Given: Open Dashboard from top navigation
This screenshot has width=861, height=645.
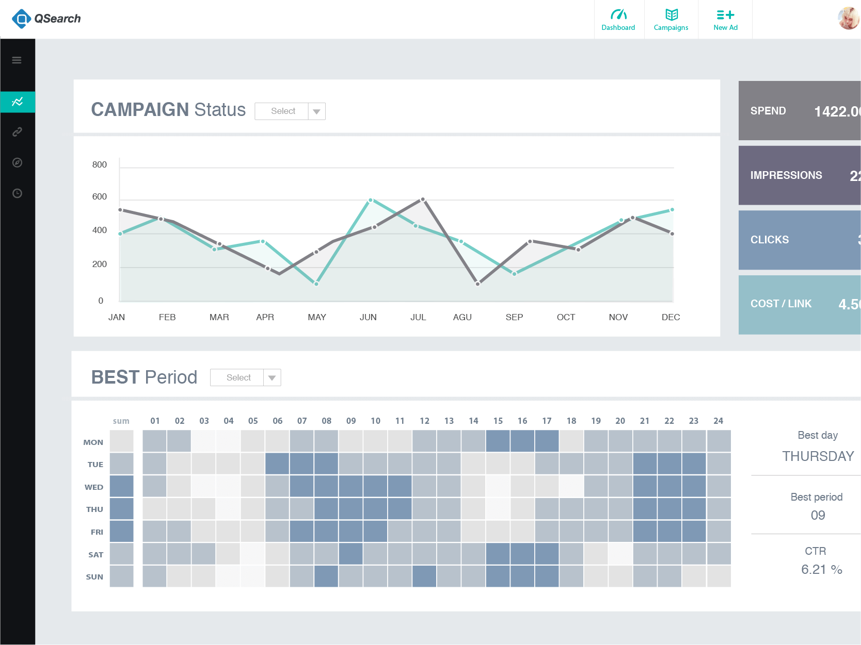Looking at the screenshot, I should tap(618, 20).
